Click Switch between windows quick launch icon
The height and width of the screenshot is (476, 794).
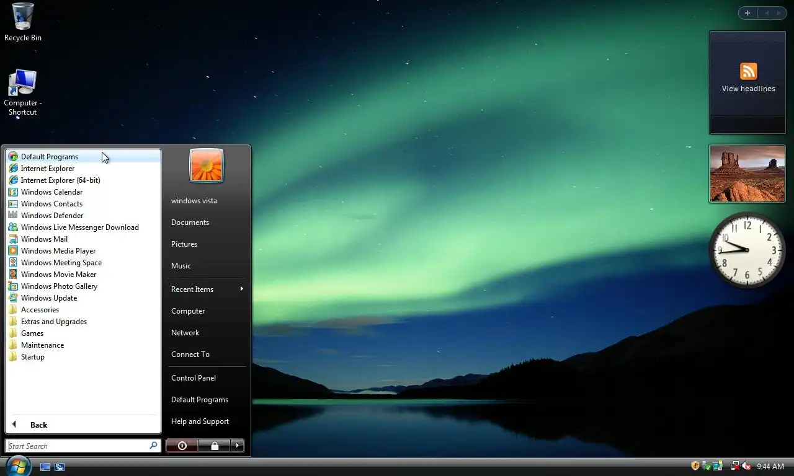click(60, 467)
